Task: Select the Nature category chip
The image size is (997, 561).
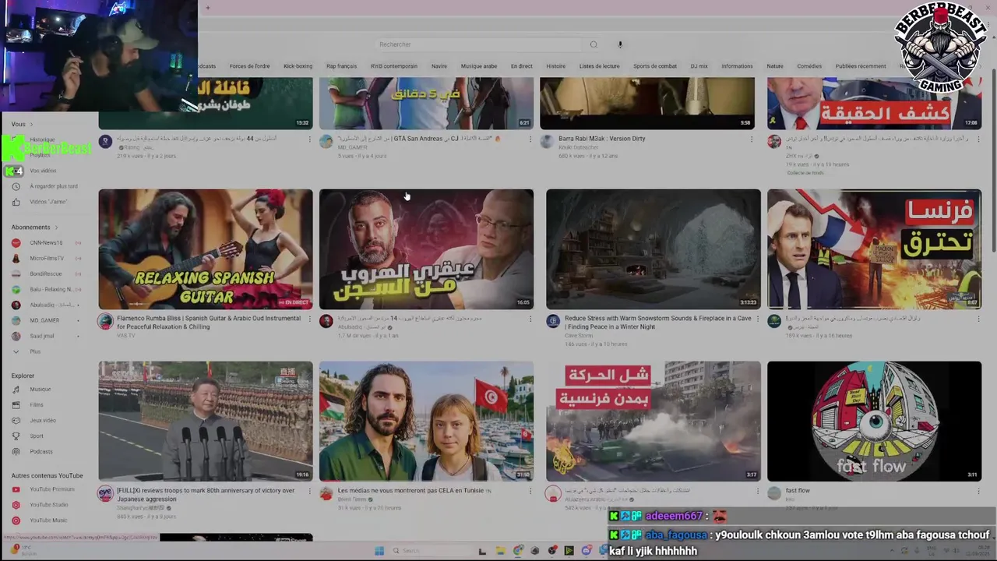Action: pos(774,66)
